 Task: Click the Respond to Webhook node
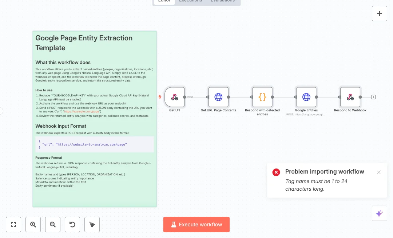350,97
